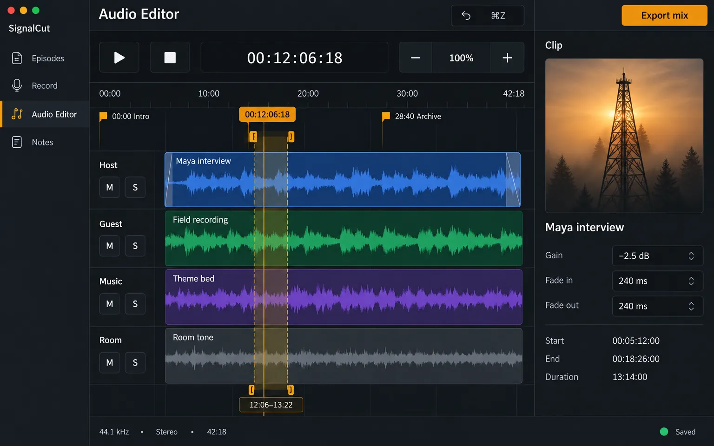Viewport: 714px width, 446px height.
Task: Start playback with the play button
Action: 119,57
